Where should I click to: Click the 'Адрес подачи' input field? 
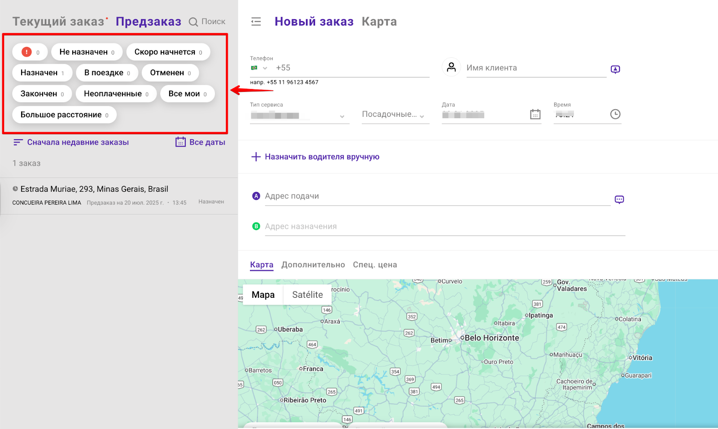tap(437, 196)
